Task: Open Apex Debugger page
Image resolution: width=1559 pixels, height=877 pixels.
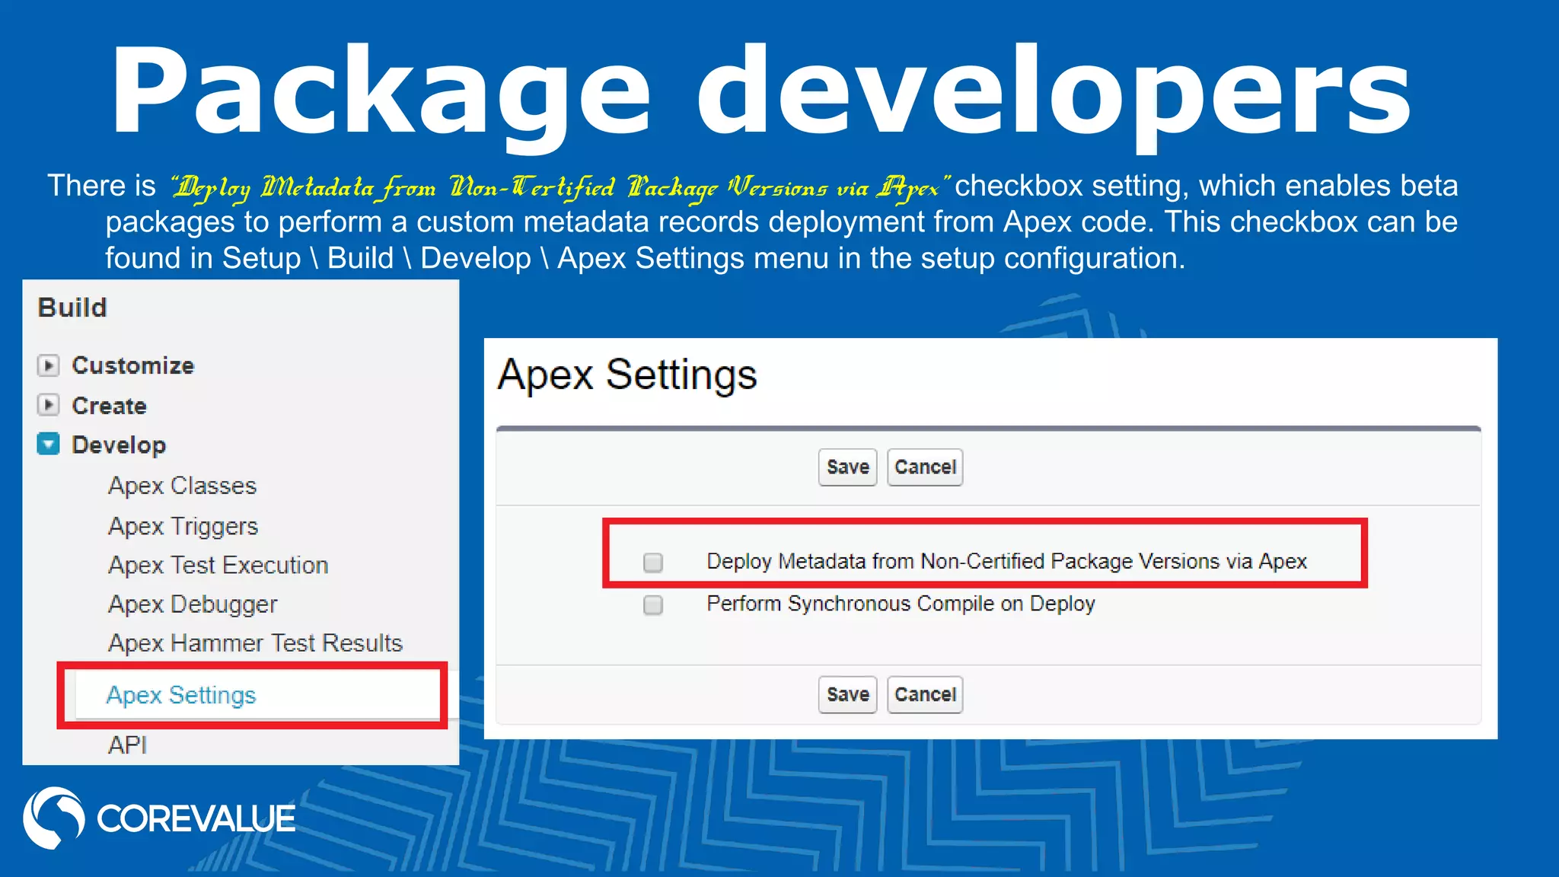Action: pos(193,604)
